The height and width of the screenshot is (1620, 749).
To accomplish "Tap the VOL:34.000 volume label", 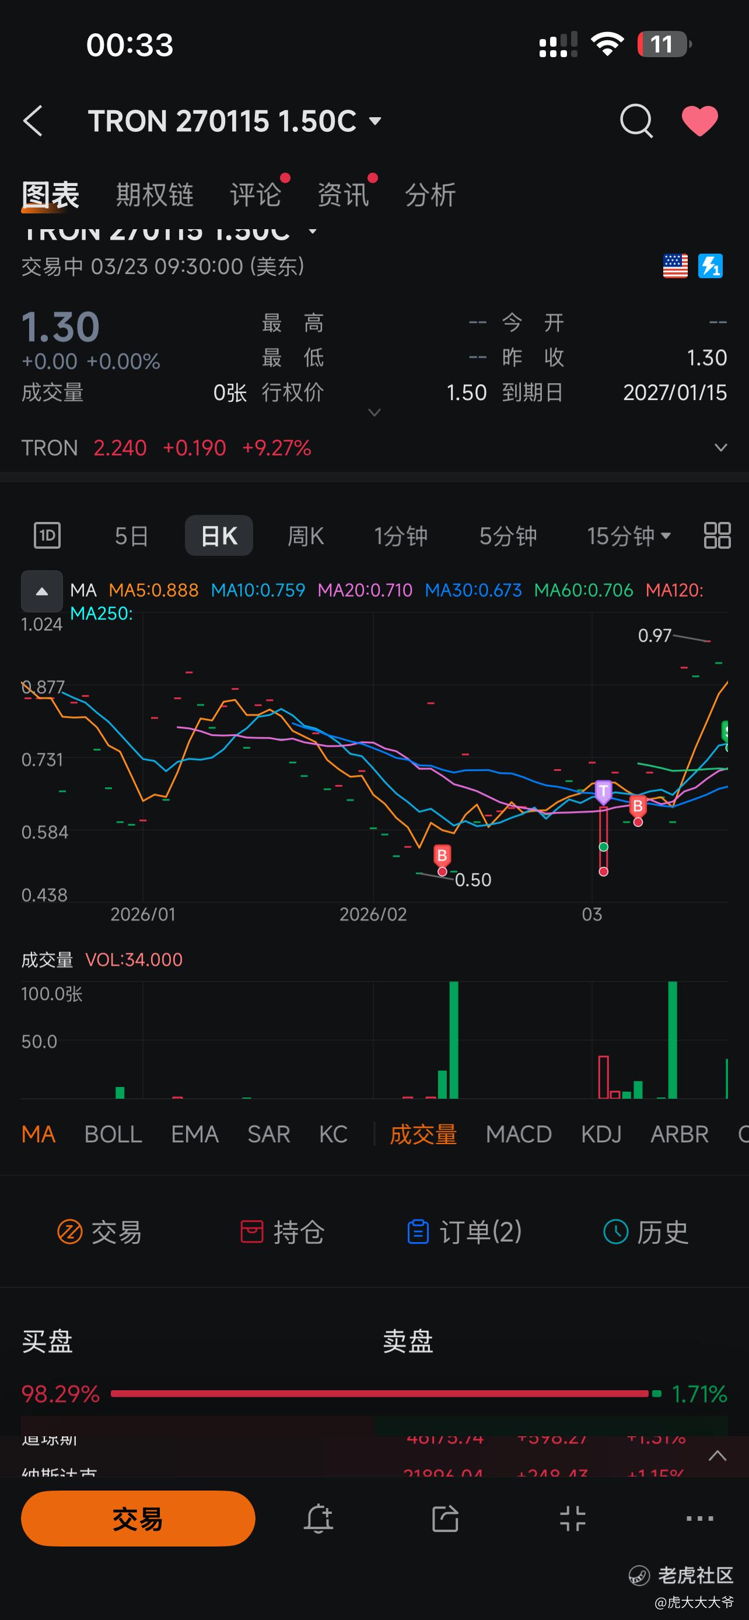I will tap(134, 960).
